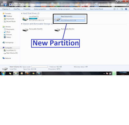Viewport: 129px width, 125px height.
Task: Open the view options dropdown arrow
Action: 117,9
